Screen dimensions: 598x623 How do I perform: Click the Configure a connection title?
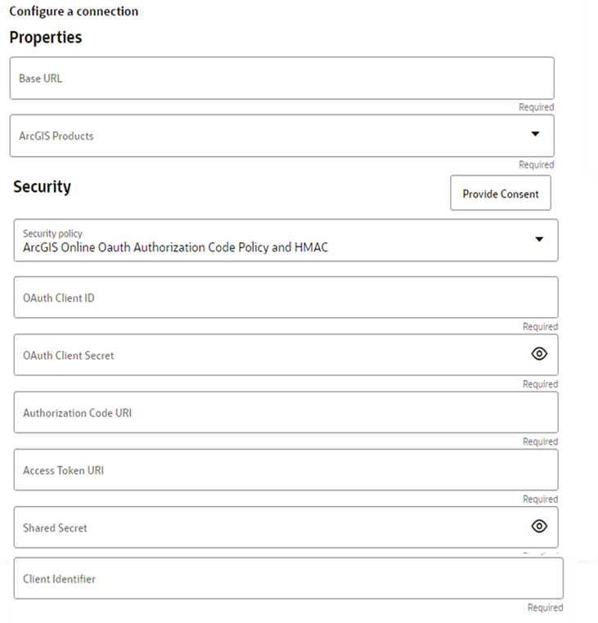click(x=74, y=11)
